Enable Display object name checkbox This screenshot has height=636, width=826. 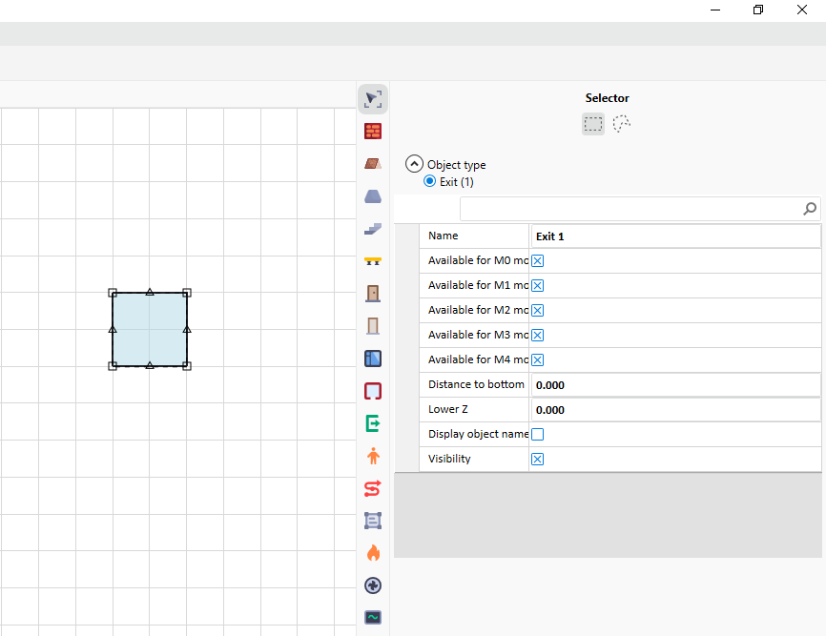click(538, 435)
